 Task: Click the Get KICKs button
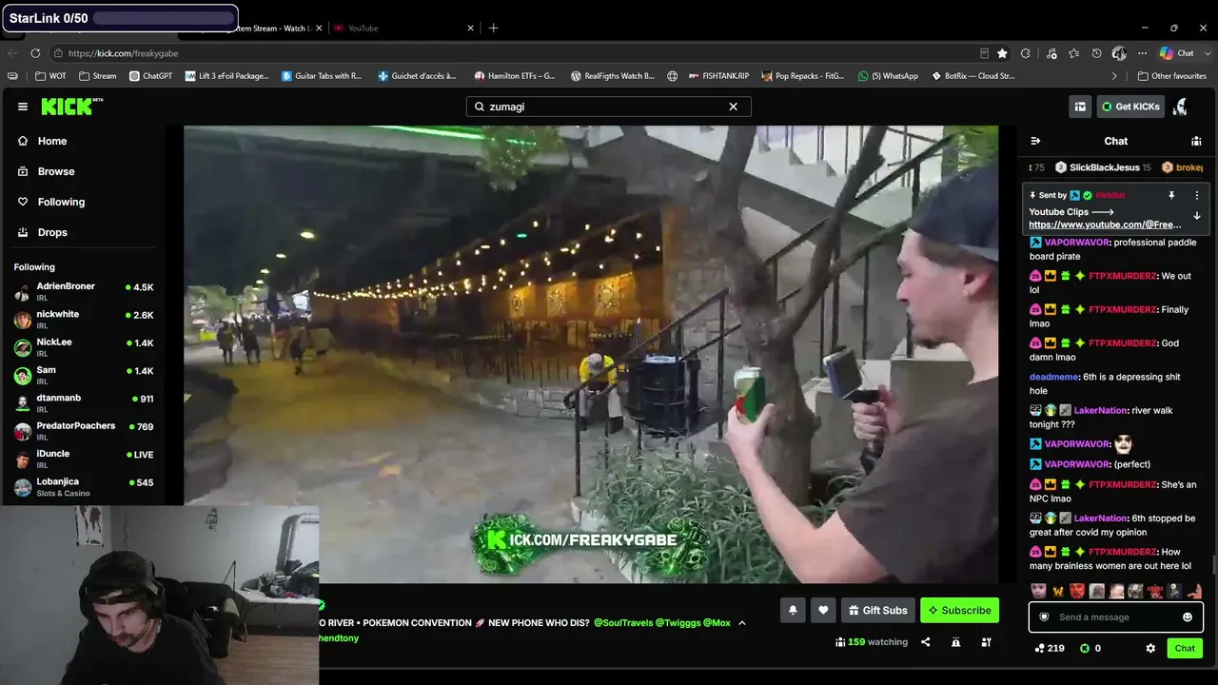click(1130, 107)
